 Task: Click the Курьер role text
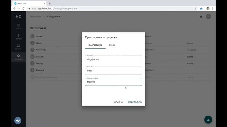click(x=190, y=43)
